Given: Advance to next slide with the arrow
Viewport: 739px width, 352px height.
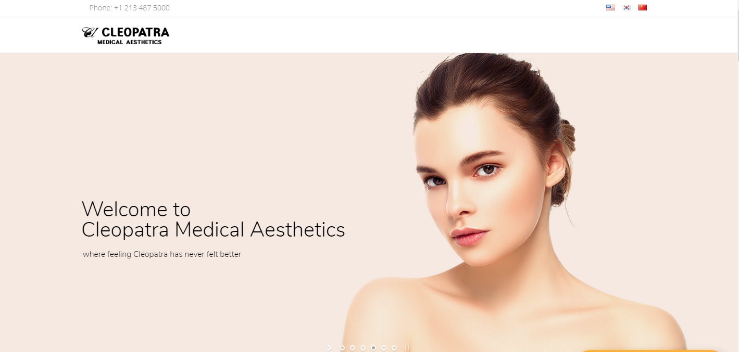Looking at the screenshot, I should (329, 348).
